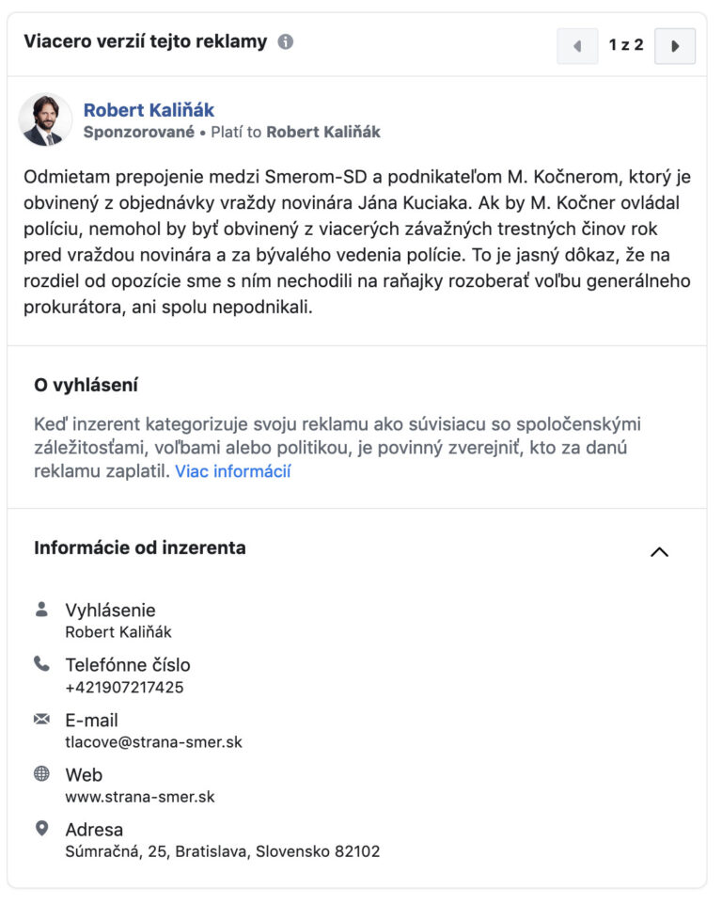Go to the previous ad version
722x905 pixels.
[x=577, y=46]
